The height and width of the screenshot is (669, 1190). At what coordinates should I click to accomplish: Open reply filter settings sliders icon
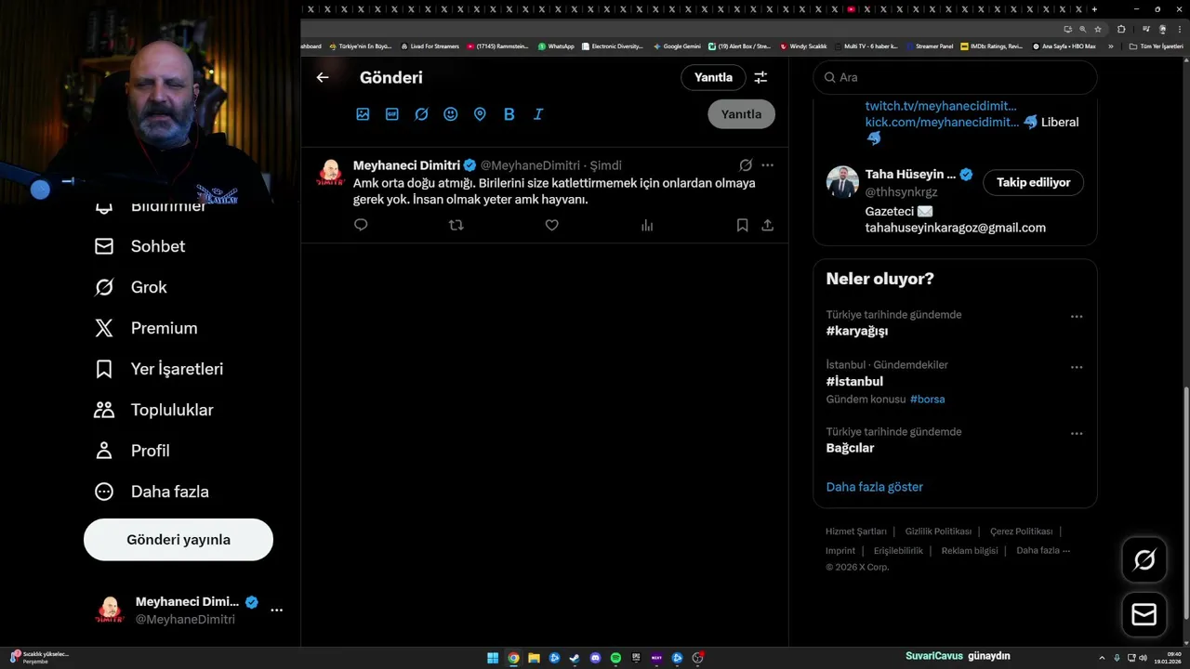pos(760,78)
